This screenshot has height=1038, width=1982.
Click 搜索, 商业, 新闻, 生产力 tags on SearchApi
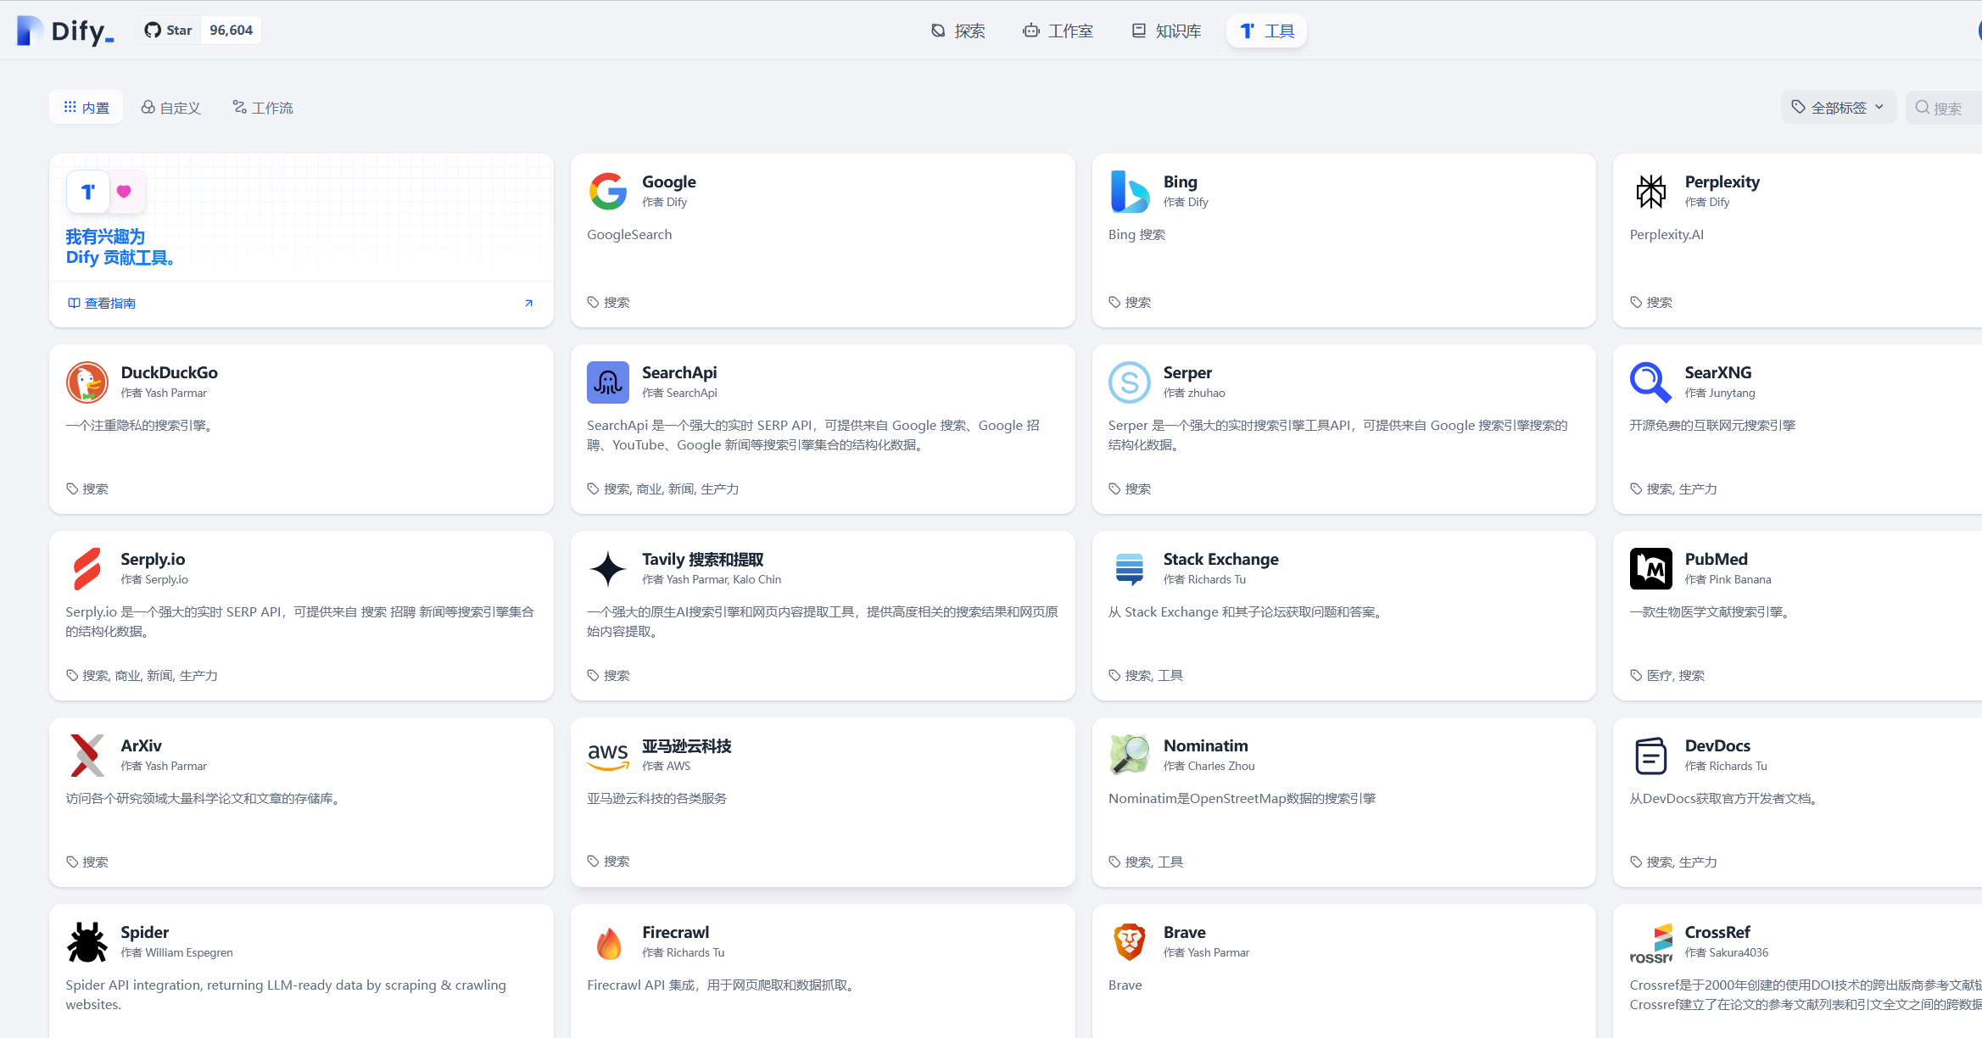point(671,489)
